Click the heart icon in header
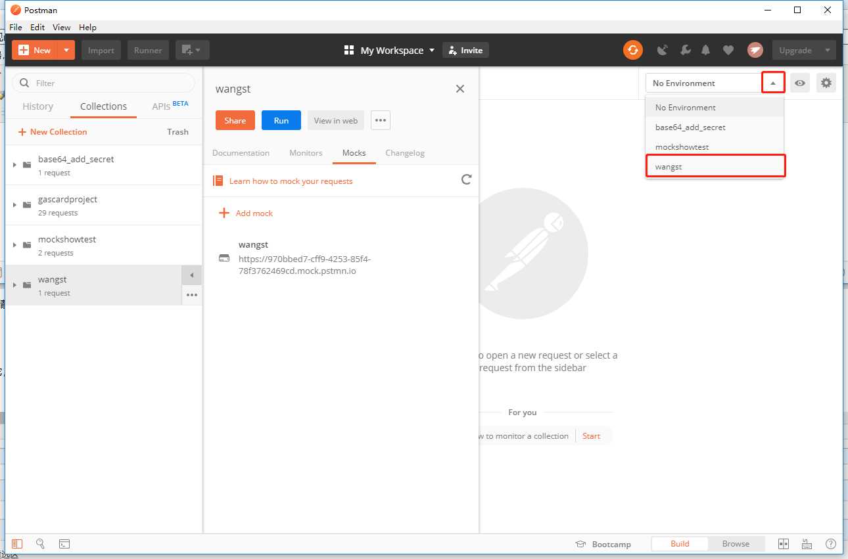This screenshot has height=559, width=848. point(728,50)
